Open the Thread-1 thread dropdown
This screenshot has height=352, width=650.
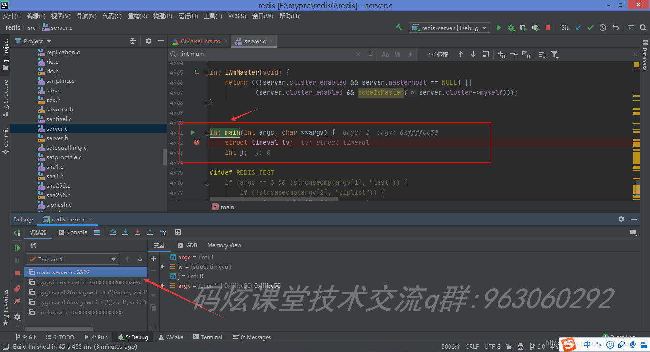pos(72,259)
